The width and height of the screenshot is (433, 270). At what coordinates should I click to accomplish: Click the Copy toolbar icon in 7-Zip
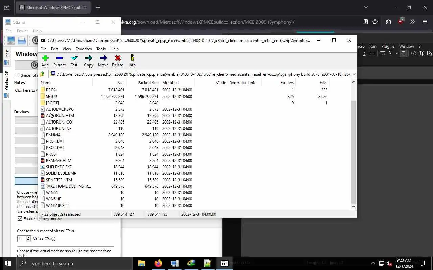pos(89,61)
